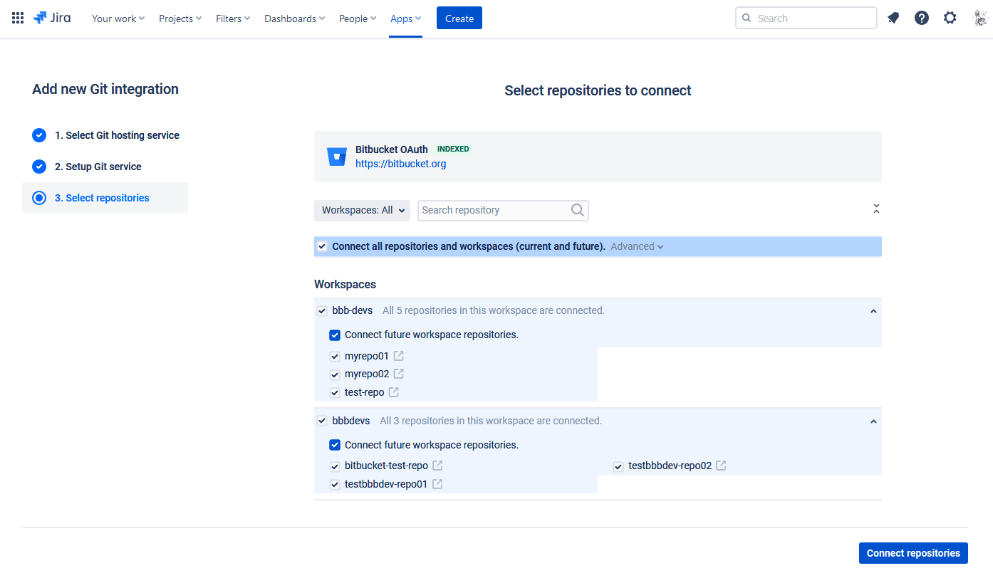Click the bbb-devs workspace name
Viewport: 993px width, 578px height.
pyautogui.click(x=353, y=310)
